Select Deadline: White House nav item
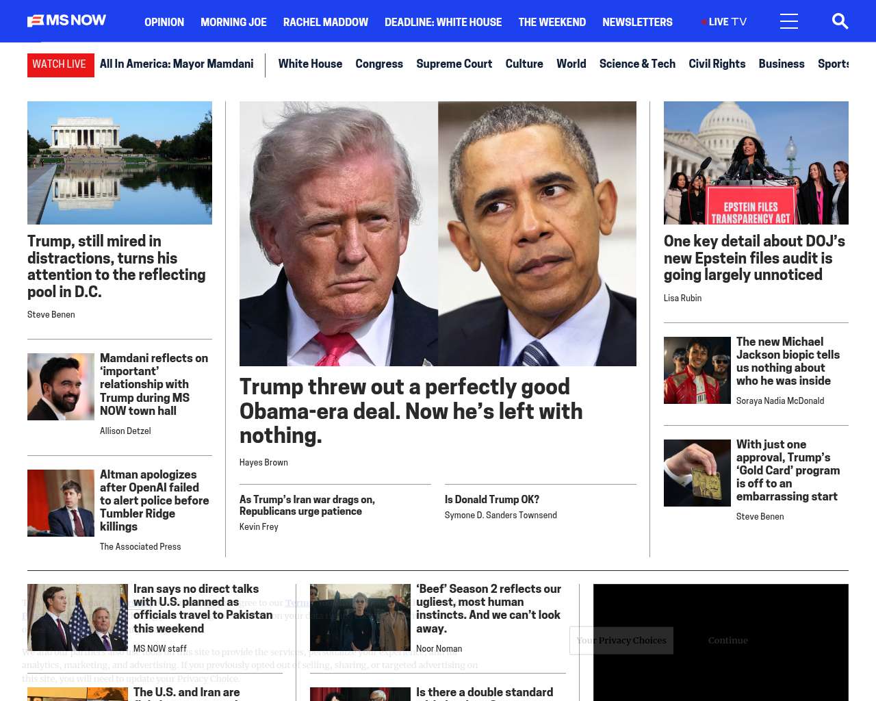876x701 pixels. point(443,22)
